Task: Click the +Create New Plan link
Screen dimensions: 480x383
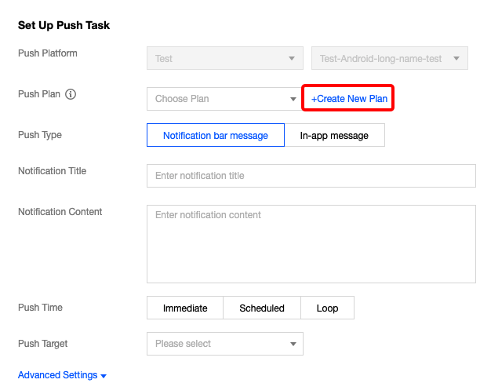Action: point(349,100)
